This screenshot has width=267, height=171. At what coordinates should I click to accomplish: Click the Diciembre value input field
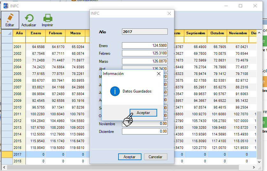pos(144,132)
